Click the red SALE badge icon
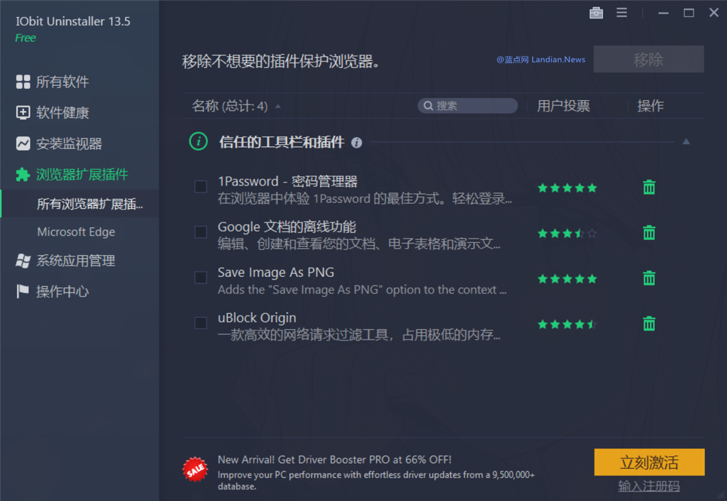Viewport: 727px width, 501px height. tap(195, 470)
